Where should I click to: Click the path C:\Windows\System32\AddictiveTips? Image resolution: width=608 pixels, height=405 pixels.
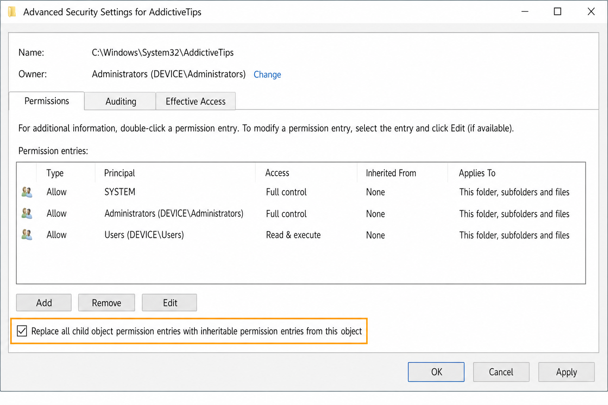coord(163,53)
